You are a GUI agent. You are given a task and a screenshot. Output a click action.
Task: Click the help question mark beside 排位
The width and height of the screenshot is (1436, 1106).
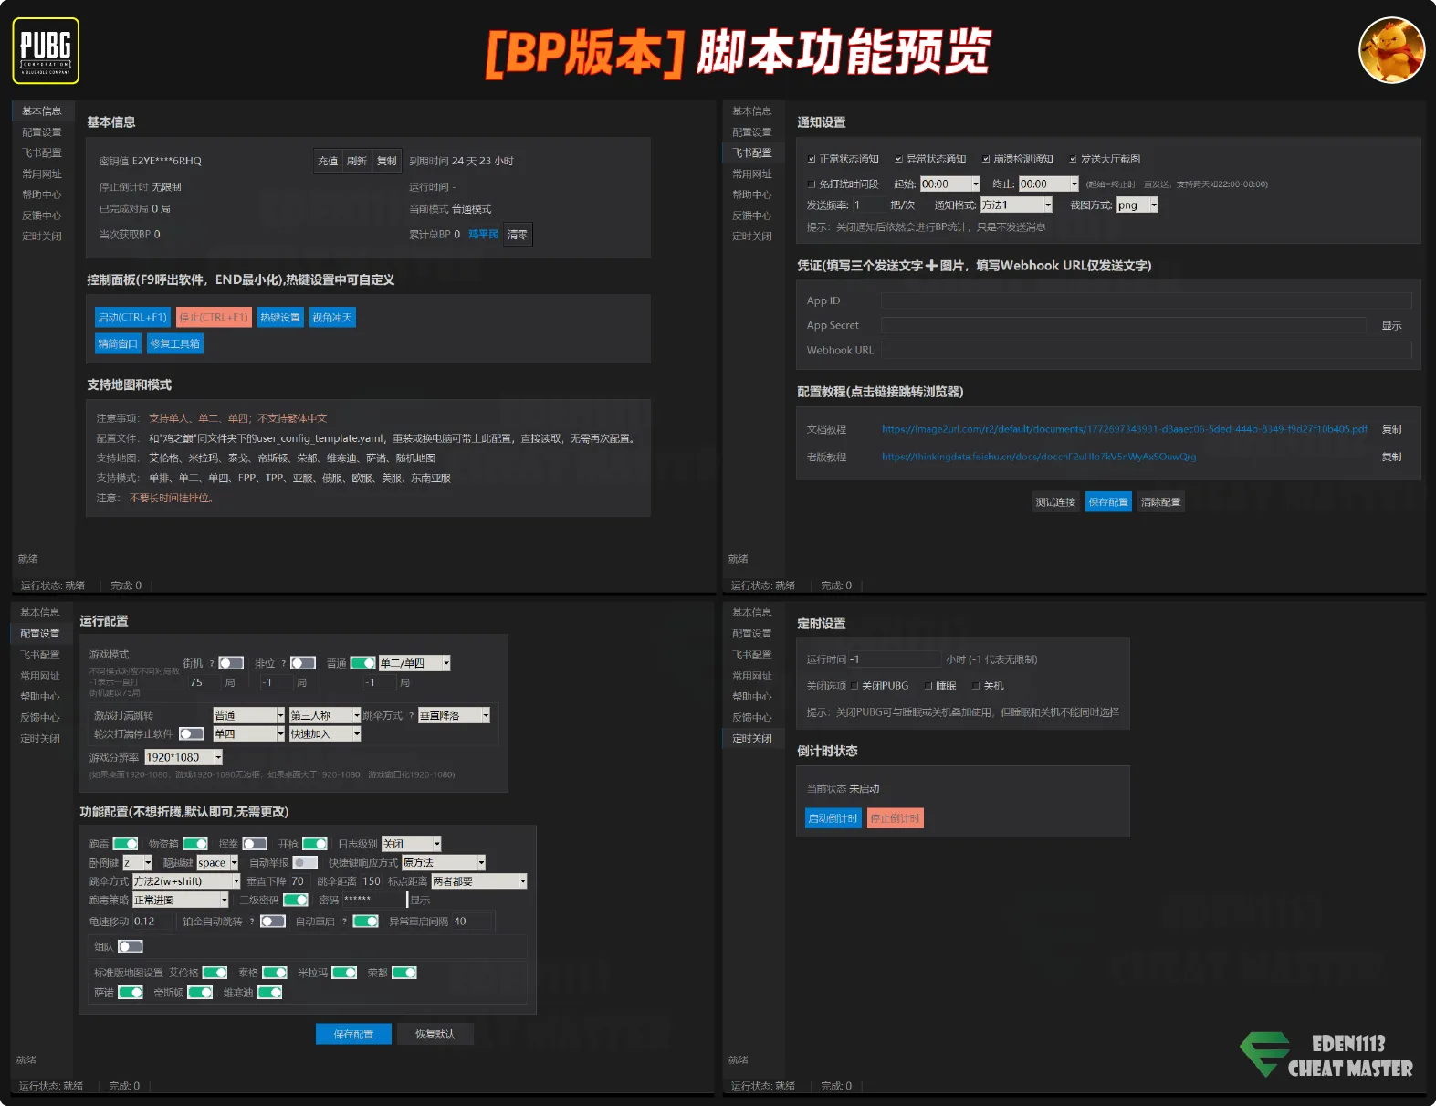(x=284, y=664)
